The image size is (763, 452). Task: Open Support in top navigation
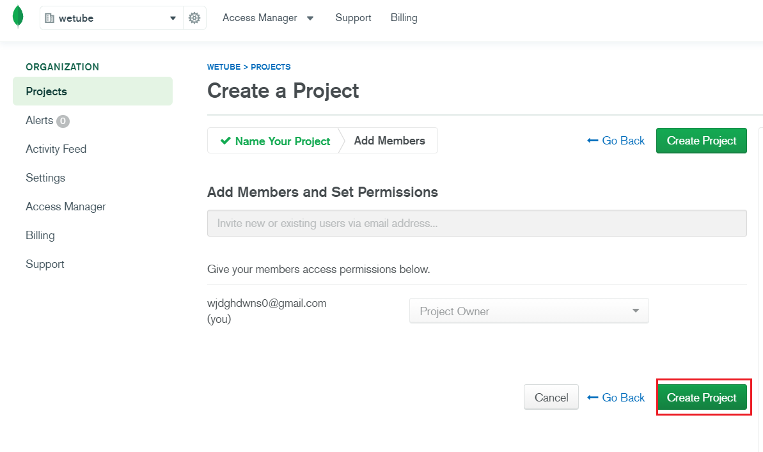[x=353, y=18]
